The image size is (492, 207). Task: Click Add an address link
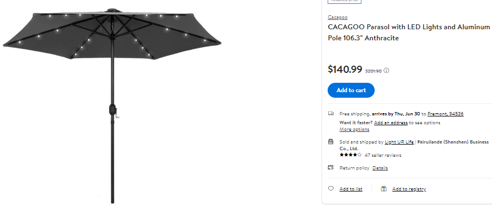click(x=391, y=123)
